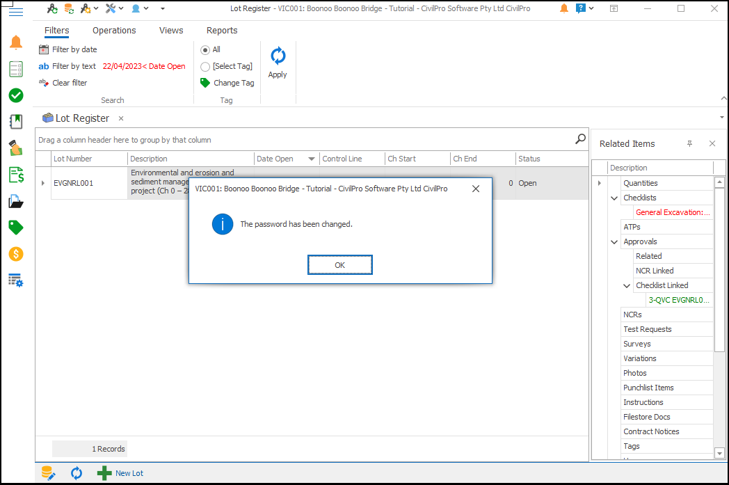Open the Date Open column filter dropdown
This screenshot has height=485, width=729.
pyautogui.click(x=312, y=159)
